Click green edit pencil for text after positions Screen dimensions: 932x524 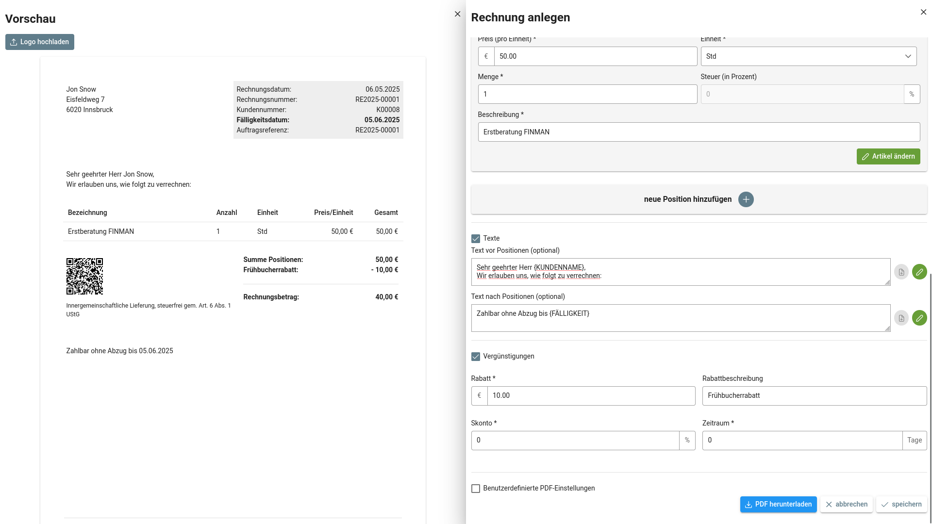point(919,318)
